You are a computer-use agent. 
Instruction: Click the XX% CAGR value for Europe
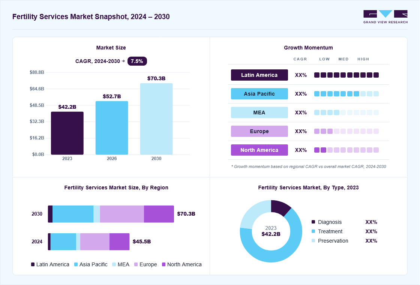301,131
